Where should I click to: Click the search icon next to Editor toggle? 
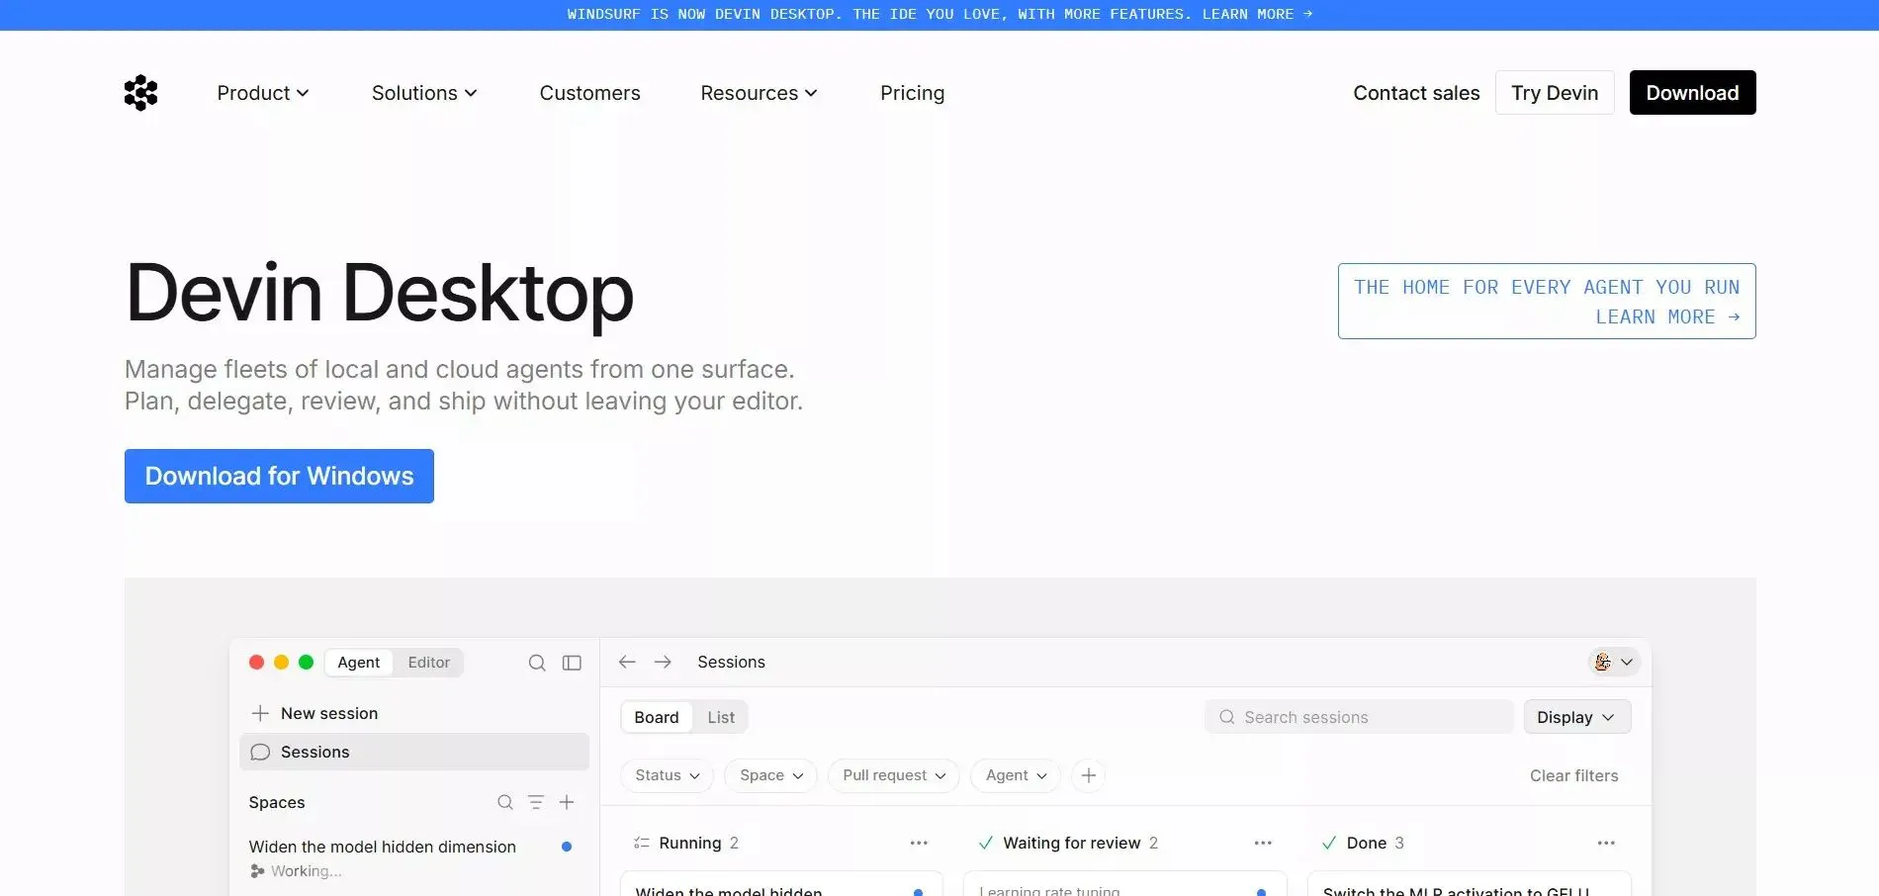coord(537,663)
